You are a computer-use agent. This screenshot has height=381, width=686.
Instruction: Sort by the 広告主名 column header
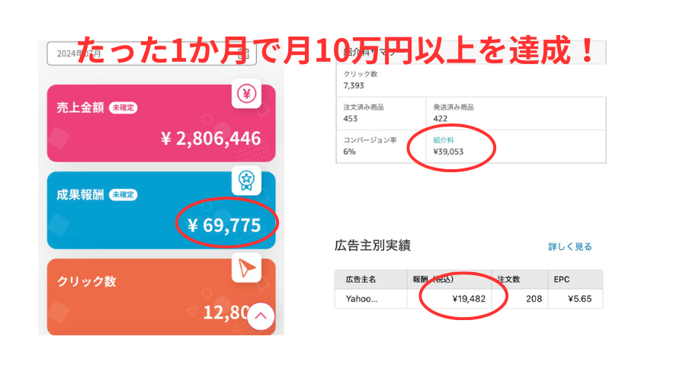coord(361,280)
